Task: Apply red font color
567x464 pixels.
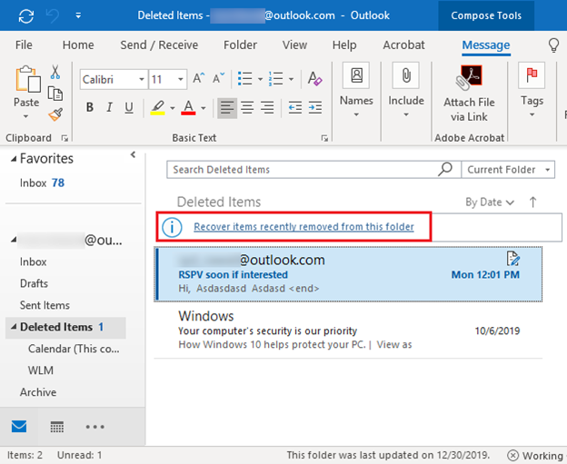Action: (188, 108)
